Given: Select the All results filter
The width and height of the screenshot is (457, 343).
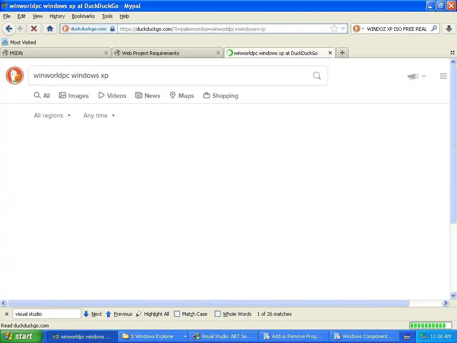Looking at the screenshot, I should [x=42, y=96].
